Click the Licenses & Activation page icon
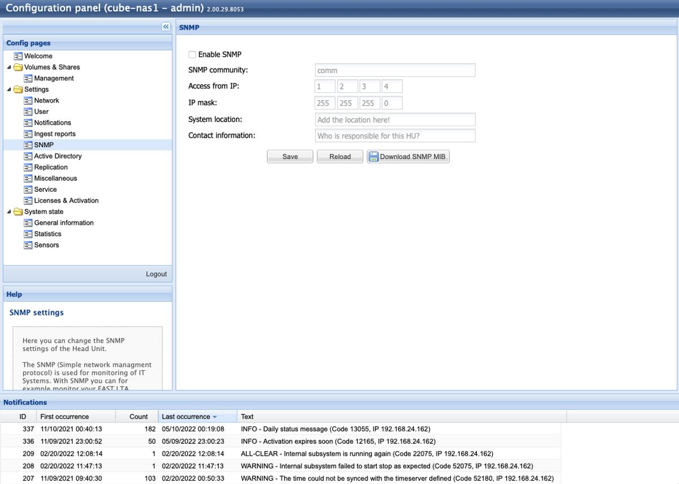This screenshot has height=484, width=679. pyautogui.click(x=28, y=201)
